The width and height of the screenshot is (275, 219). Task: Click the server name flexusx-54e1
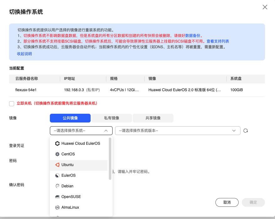tap(26, 90)
